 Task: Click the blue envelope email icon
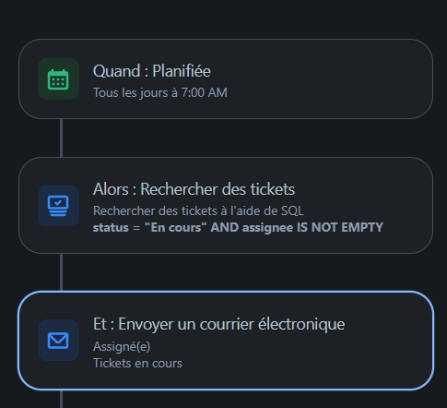(58, 341)
